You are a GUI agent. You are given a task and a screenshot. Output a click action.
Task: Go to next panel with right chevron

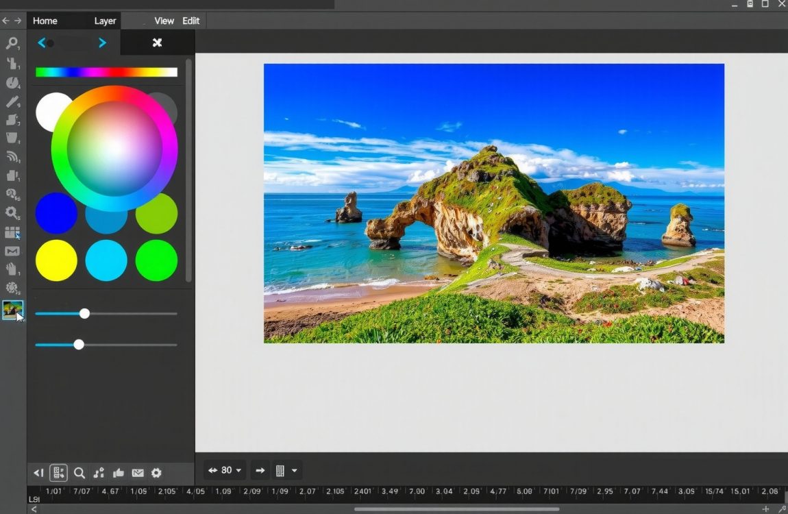coord(102,42)
